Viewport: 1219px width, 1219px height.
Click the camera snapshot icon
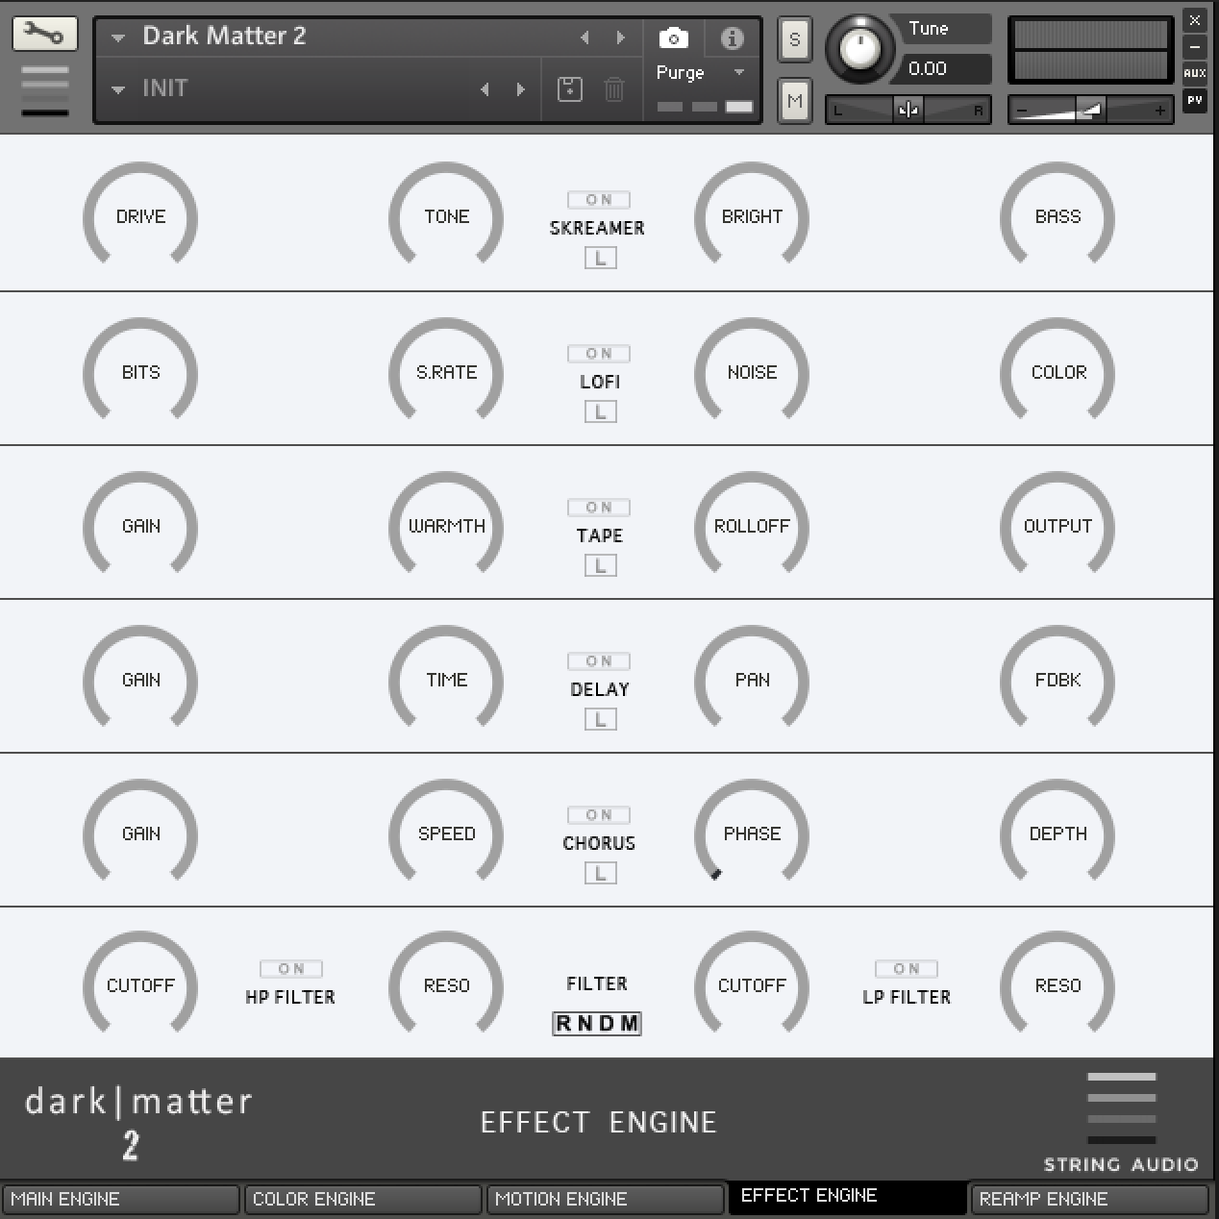(x=673, y=37)
